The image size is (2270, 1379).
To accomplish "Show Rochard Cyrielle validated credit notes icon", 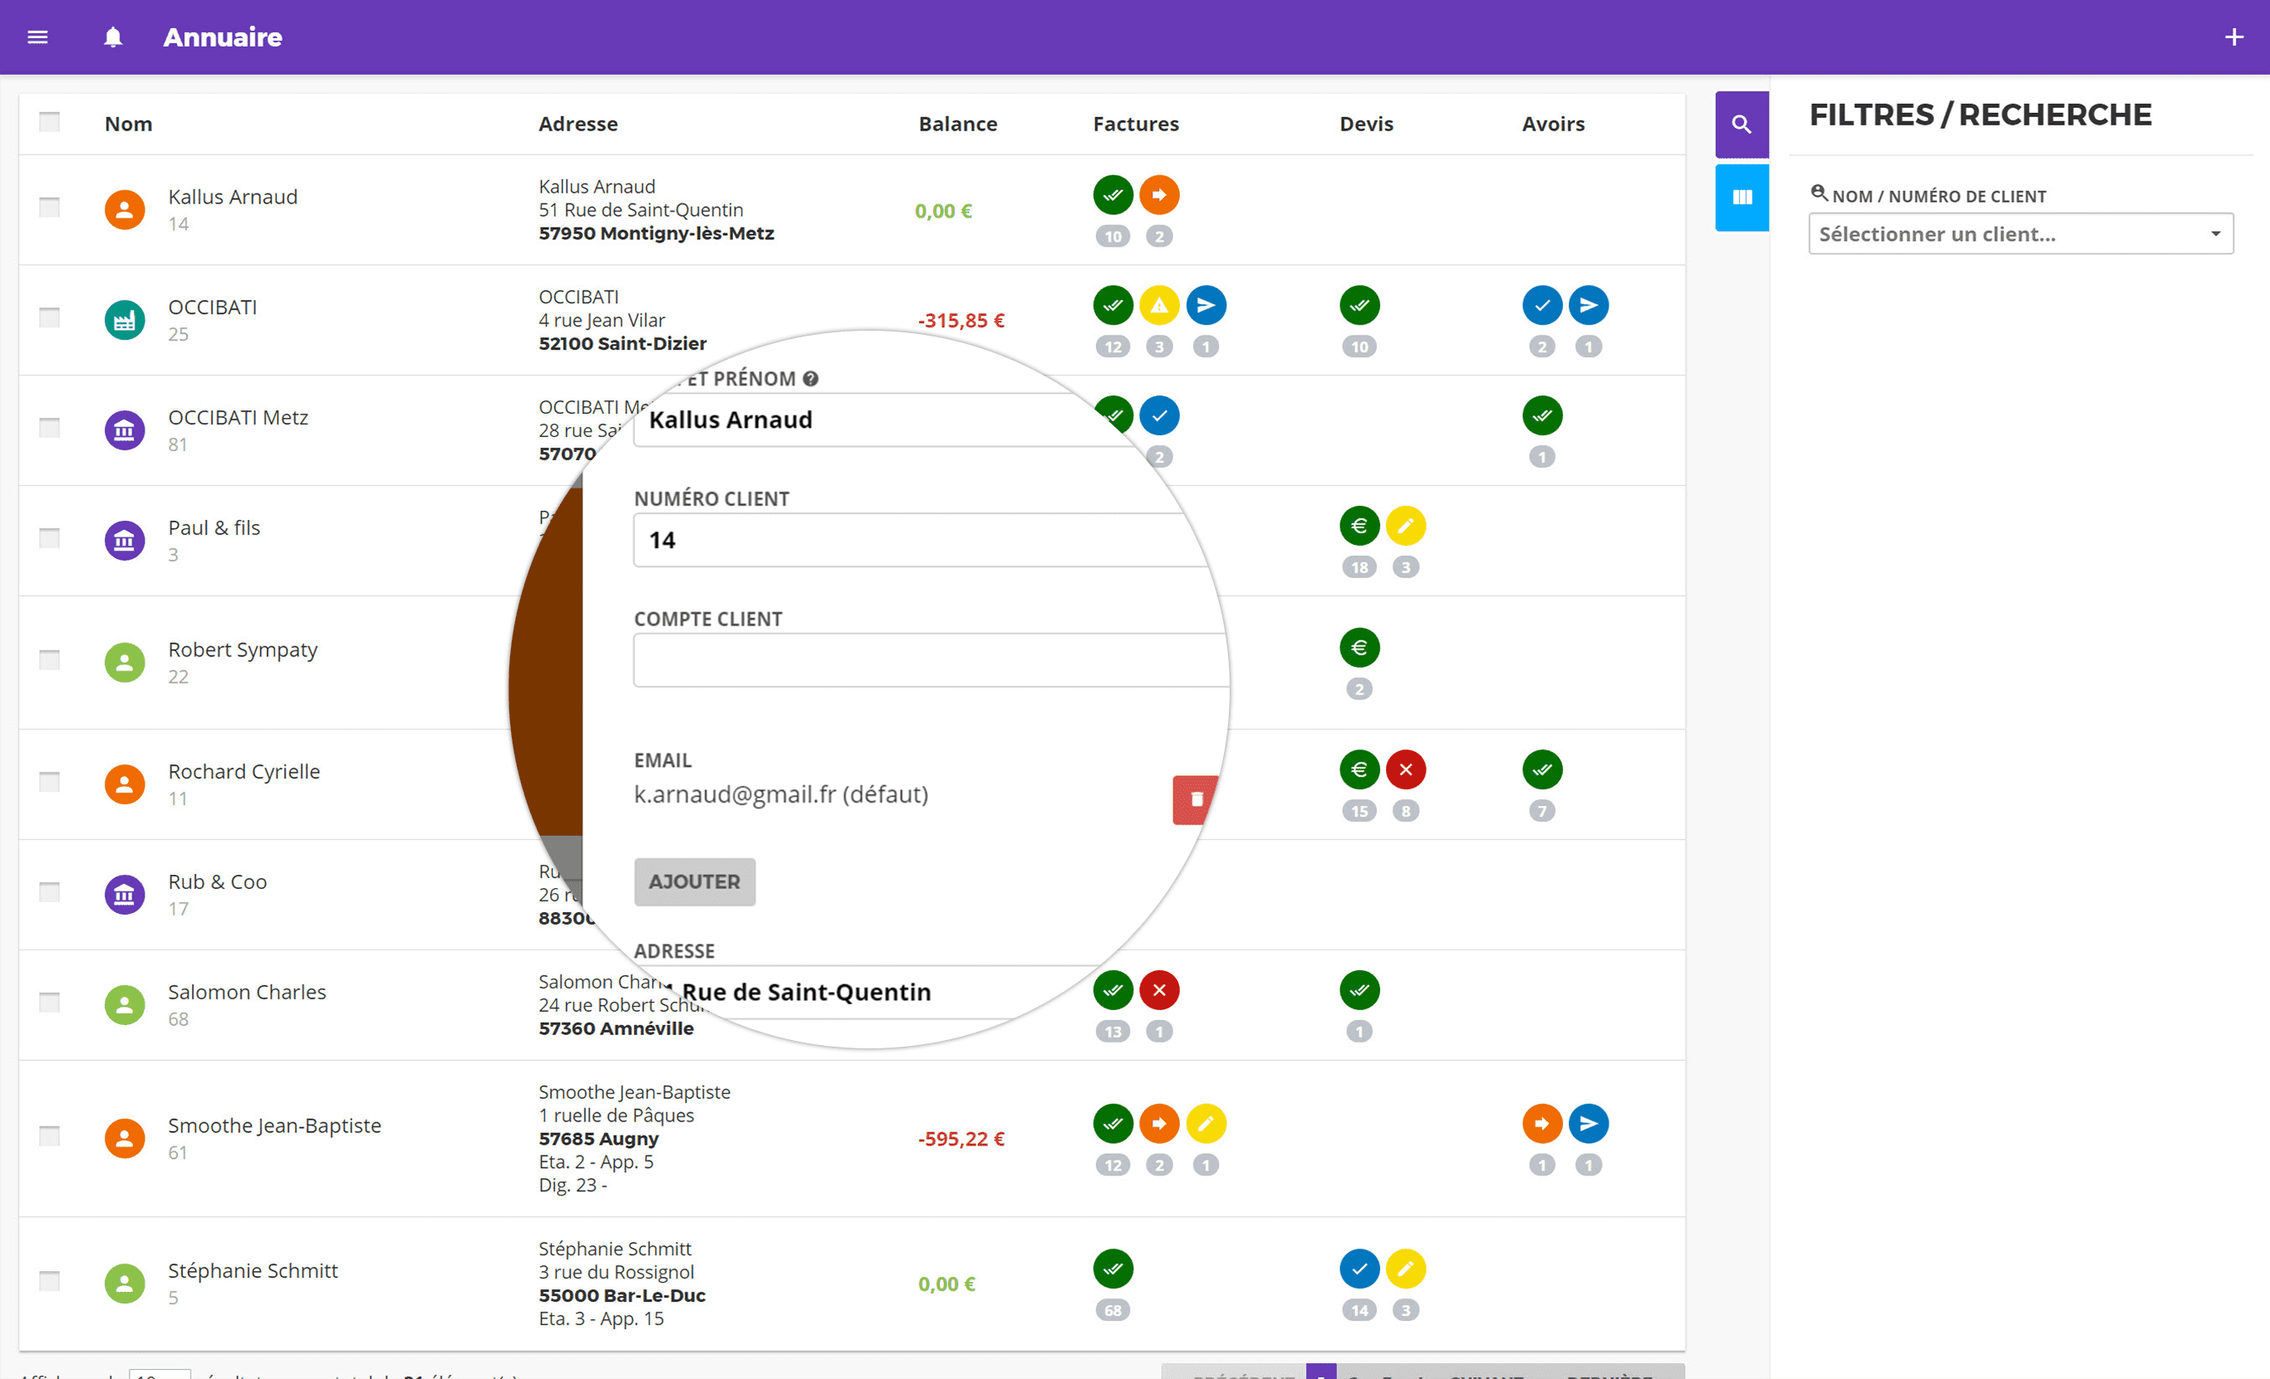I will (x=1542, y=770).
